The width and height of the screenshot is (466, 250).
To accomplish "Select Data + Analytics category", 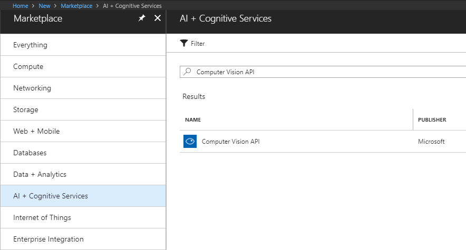I will tap(40, 175).
